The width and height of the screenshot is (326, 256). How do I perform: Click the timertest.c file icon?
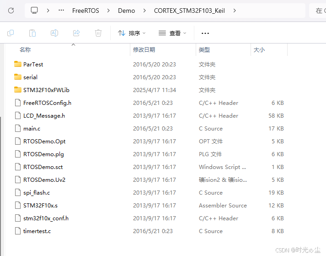click(18, 231)
